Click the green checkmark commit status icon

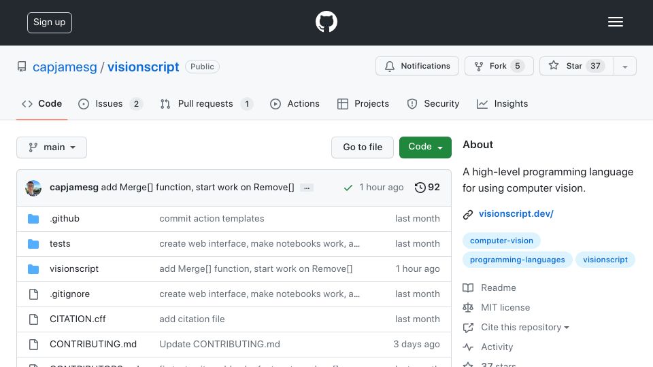point(348,188)
